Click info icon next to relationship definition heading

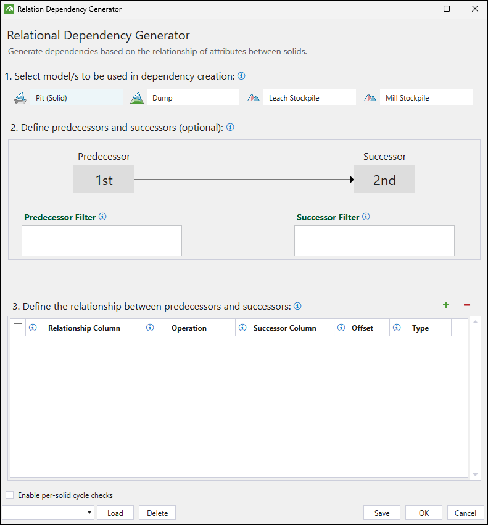pos(297,306)
